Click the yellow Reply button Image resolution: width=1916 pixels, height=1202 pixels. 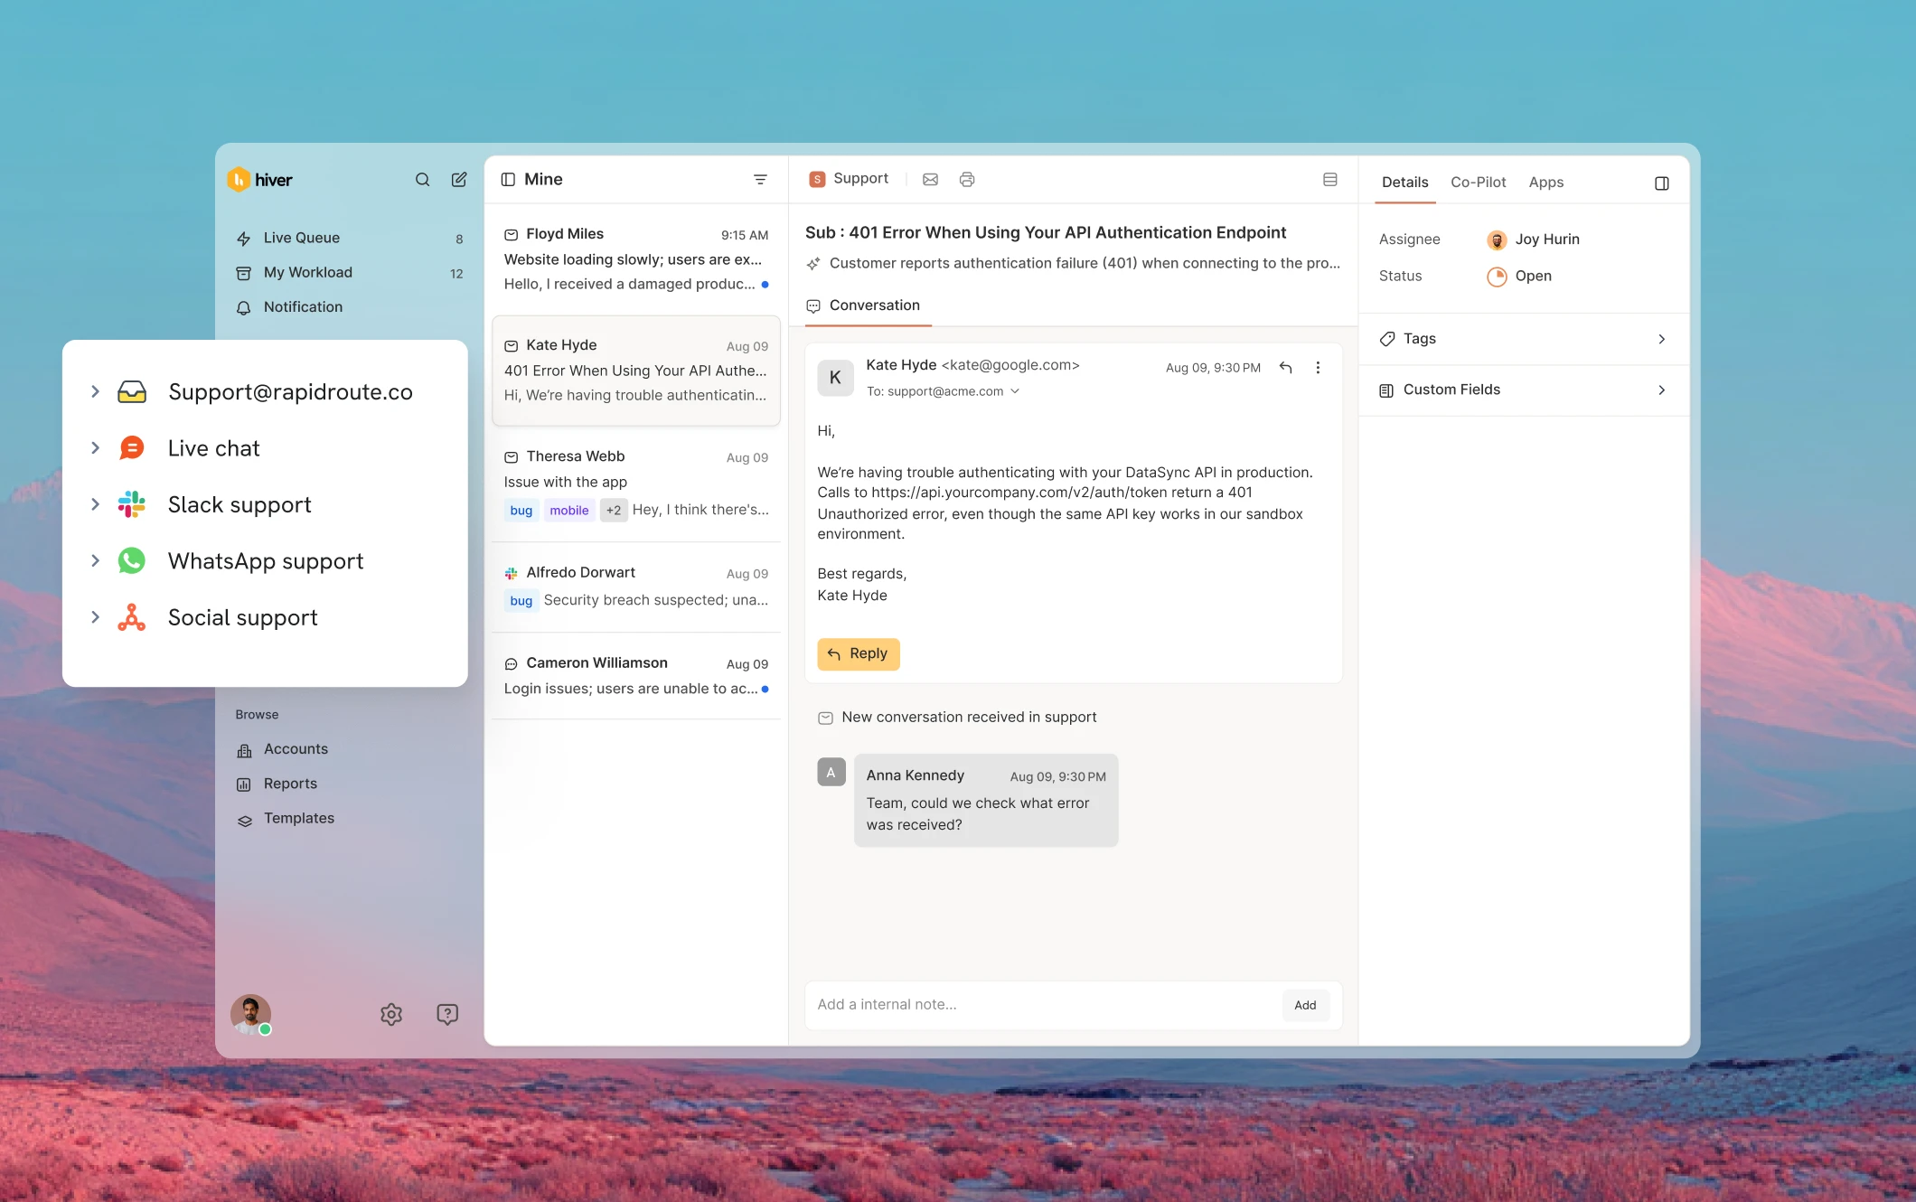tap(858, 653)
